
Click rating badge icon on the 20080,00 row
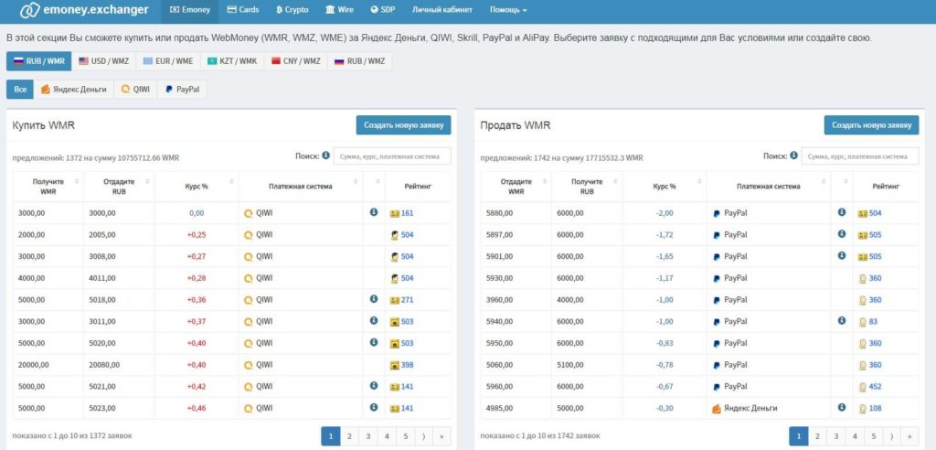pos(395,365)
